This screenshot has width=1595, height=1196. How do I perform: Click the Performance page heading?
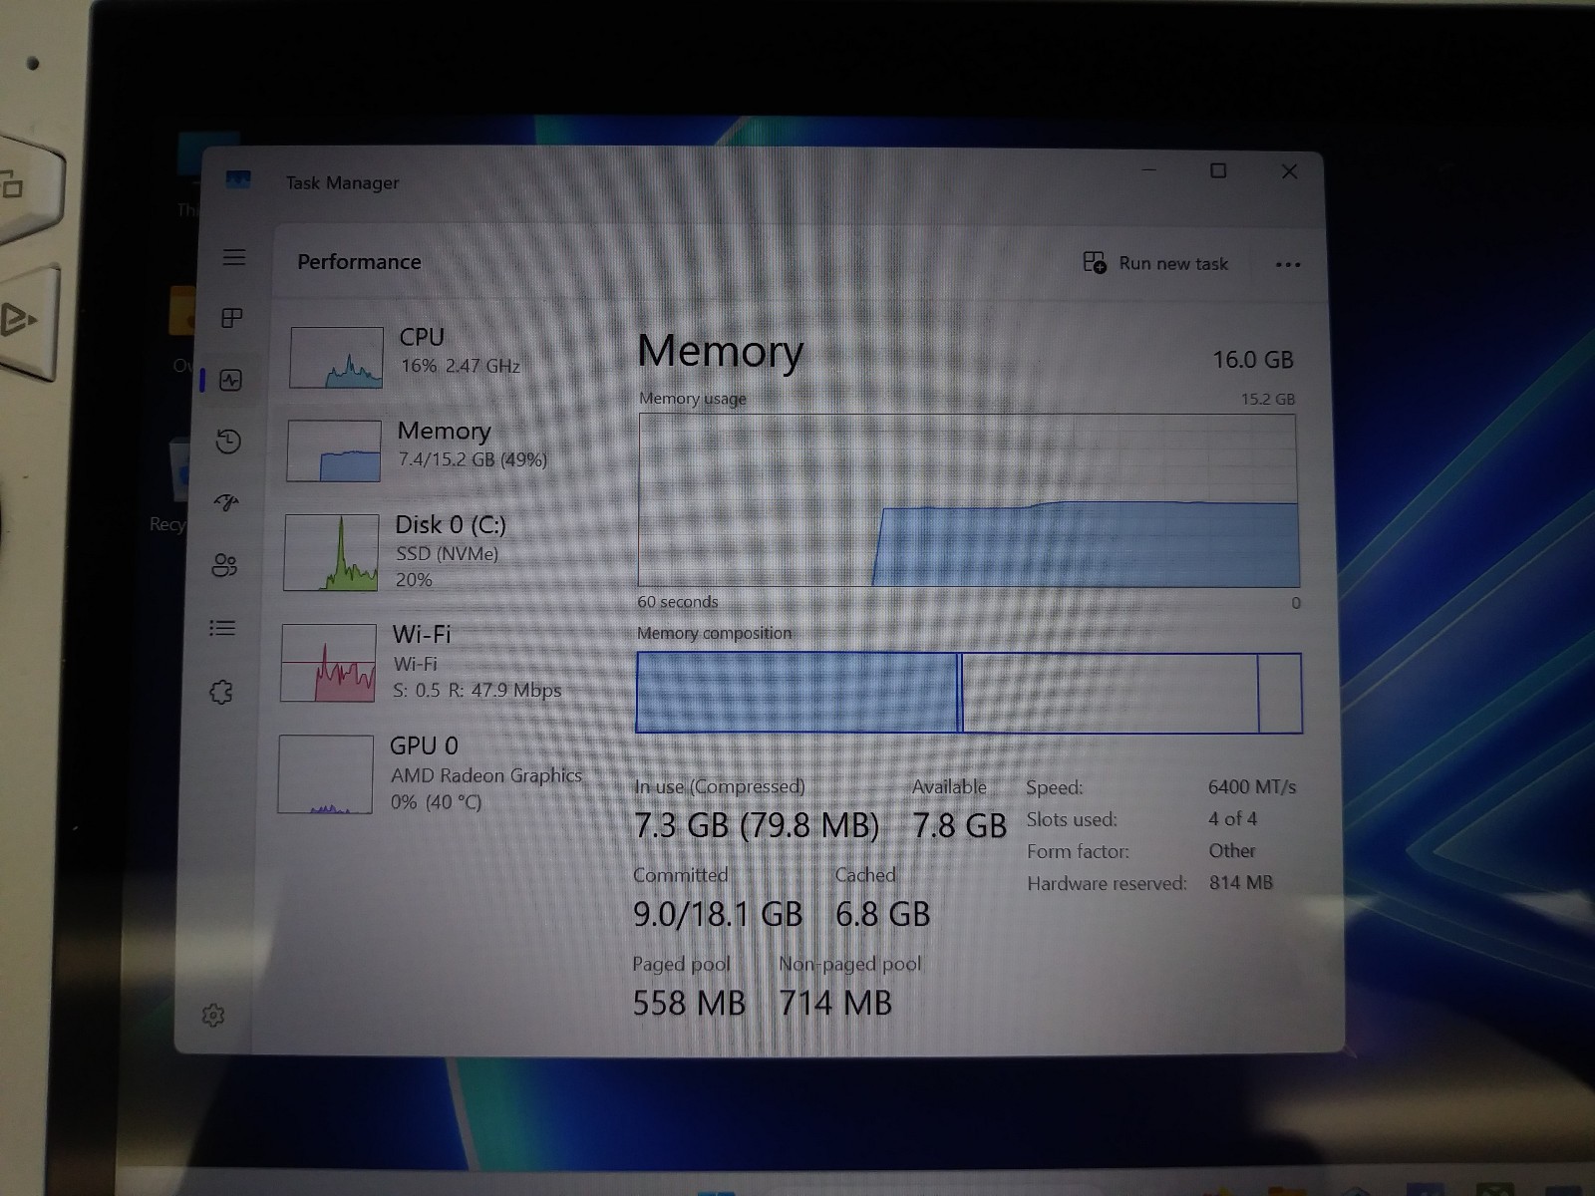[x=359, y=262]
